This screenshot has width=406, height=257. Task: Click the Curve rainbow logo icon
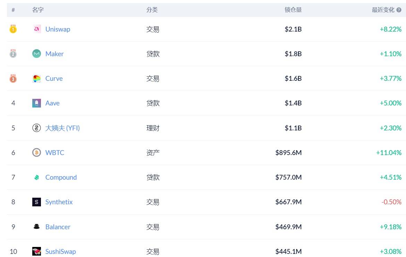pos(36,78)
